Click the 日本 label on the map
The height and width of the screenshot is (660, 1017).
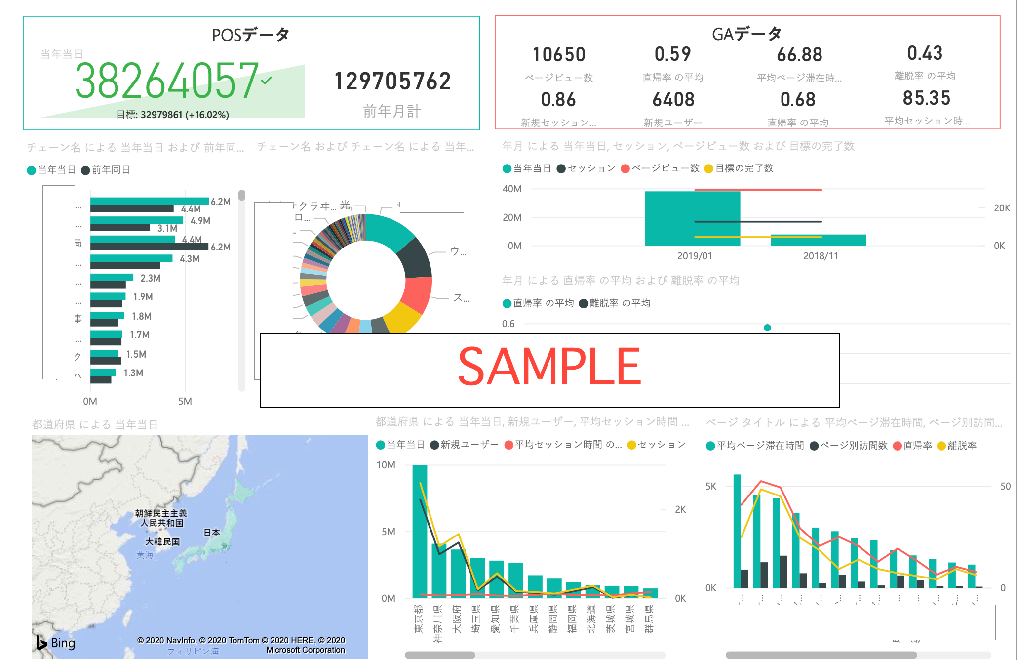coord(212,533)
